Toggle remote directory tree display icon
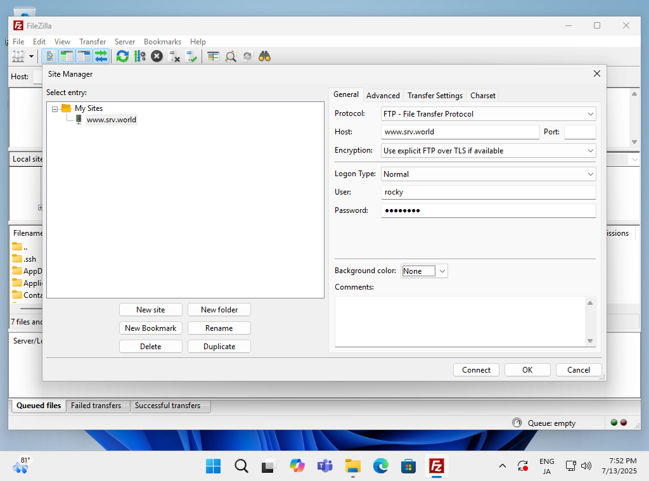Image resolution: width=649 pixels, height=481 pixels. tap(84, 56)
